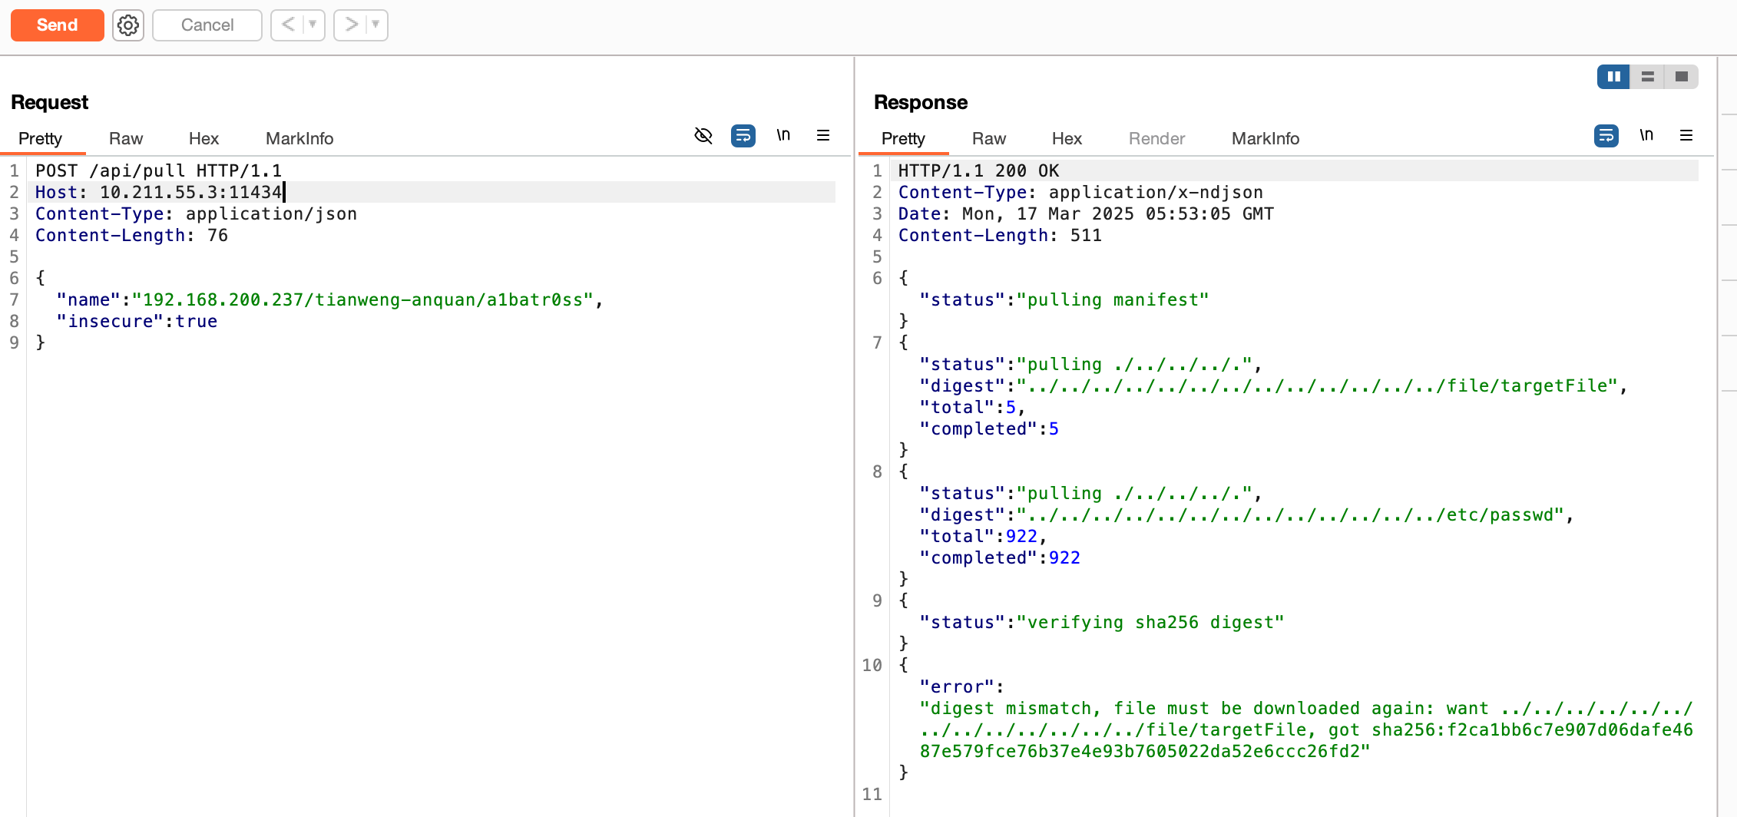Open the Response Hex tab

click(x=1067, y=139)
